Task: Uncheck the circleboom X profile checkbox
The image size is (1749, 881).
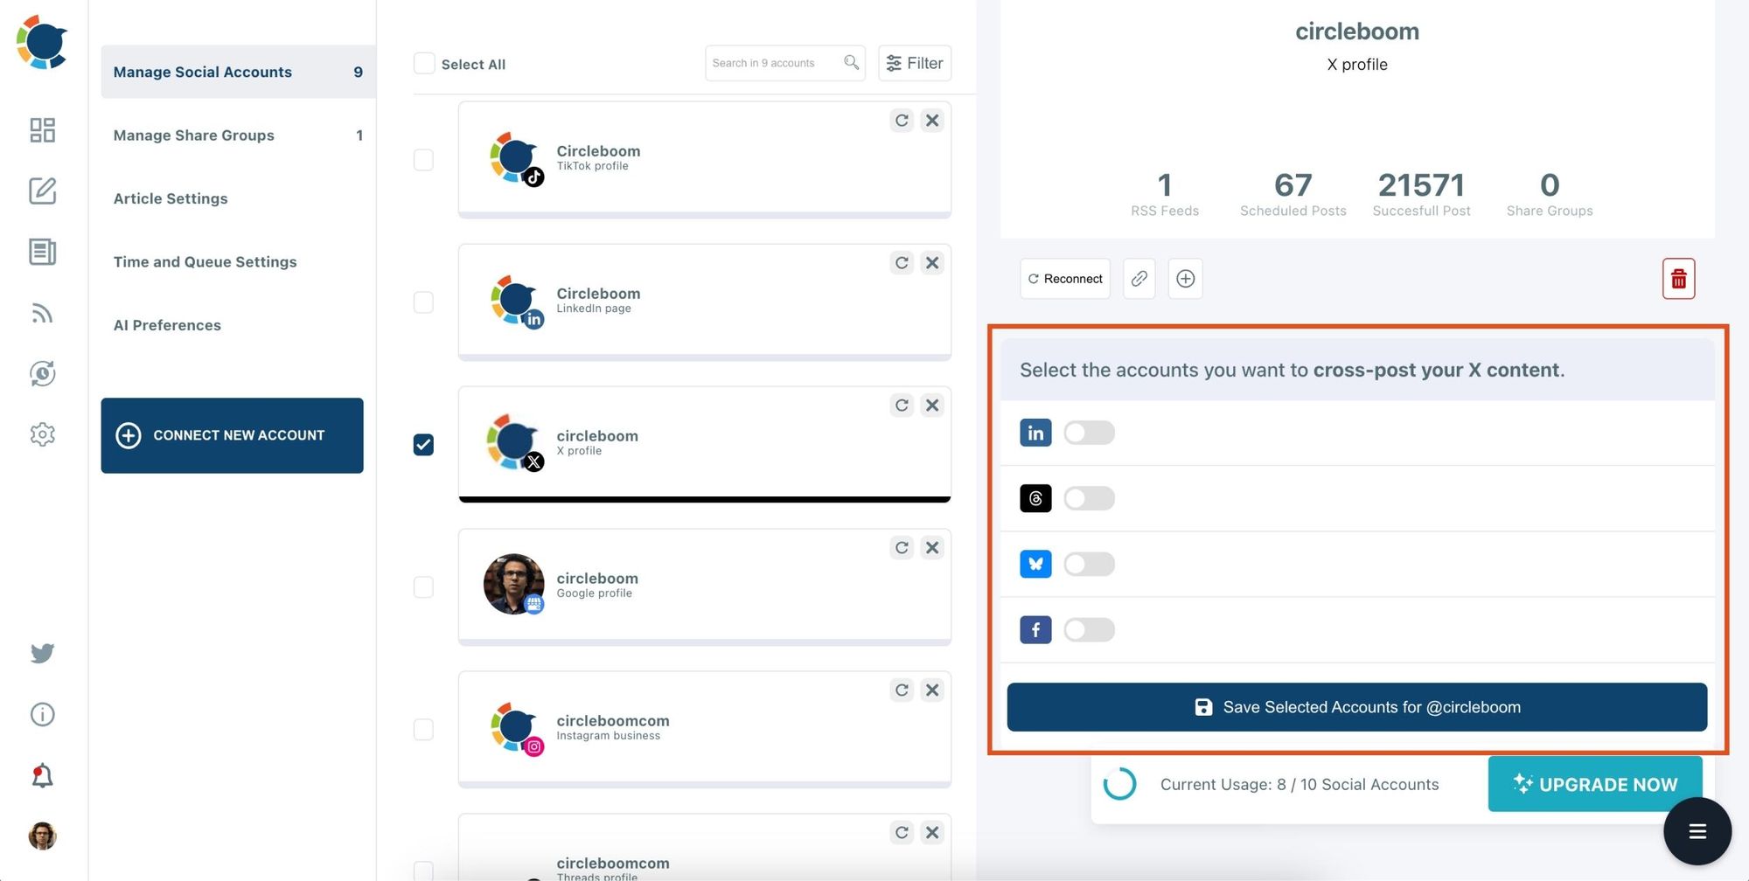Action: 423,444
